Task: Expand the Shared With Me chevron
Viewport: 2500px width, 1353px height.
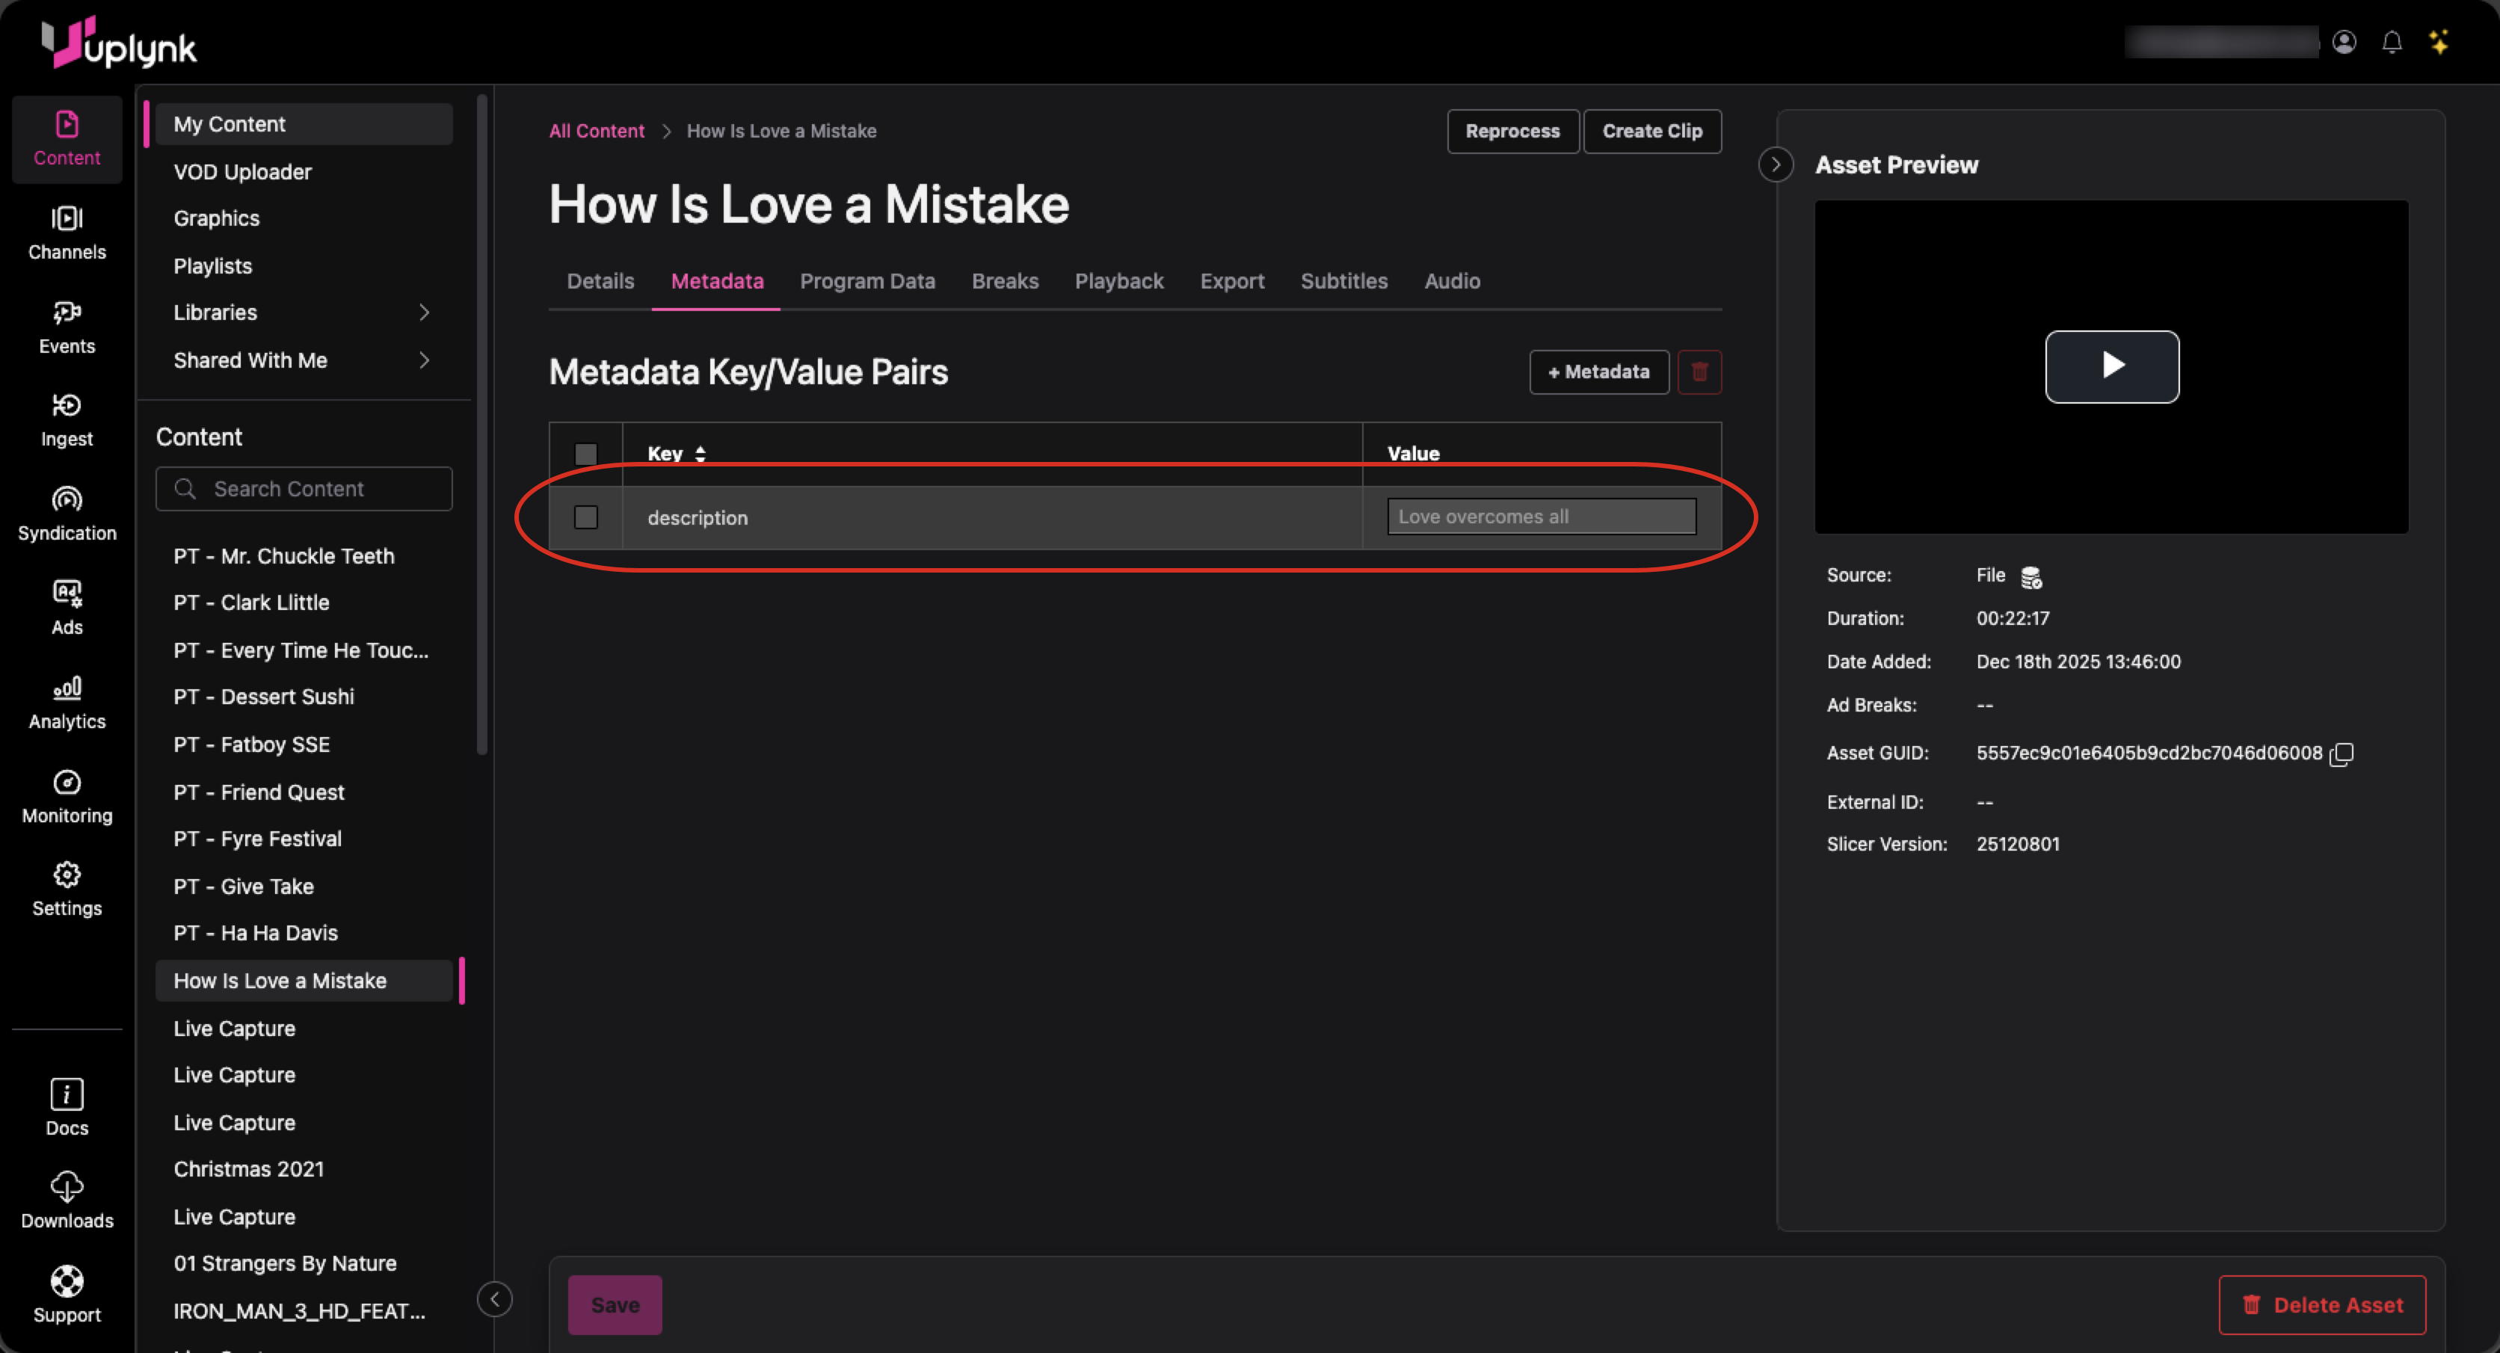Action: click(424, 360)
